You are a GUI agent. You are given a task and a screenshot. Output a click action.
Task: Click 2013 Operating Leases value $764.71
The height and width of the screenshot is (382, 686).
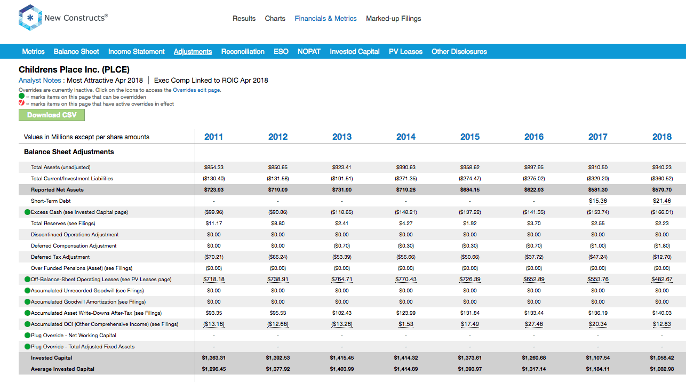342,280
